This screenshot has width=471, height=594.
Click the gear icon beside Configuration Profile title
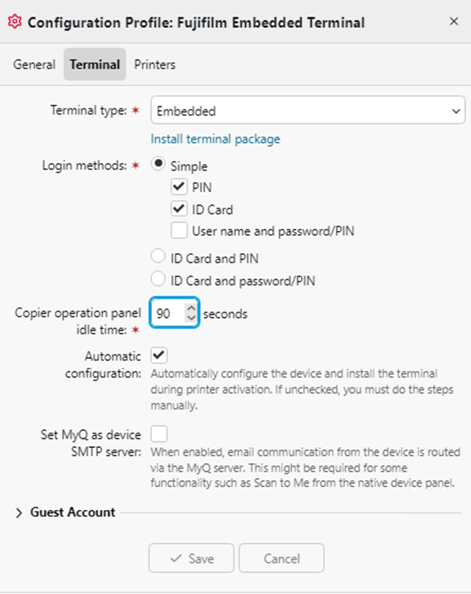(14, 22)
